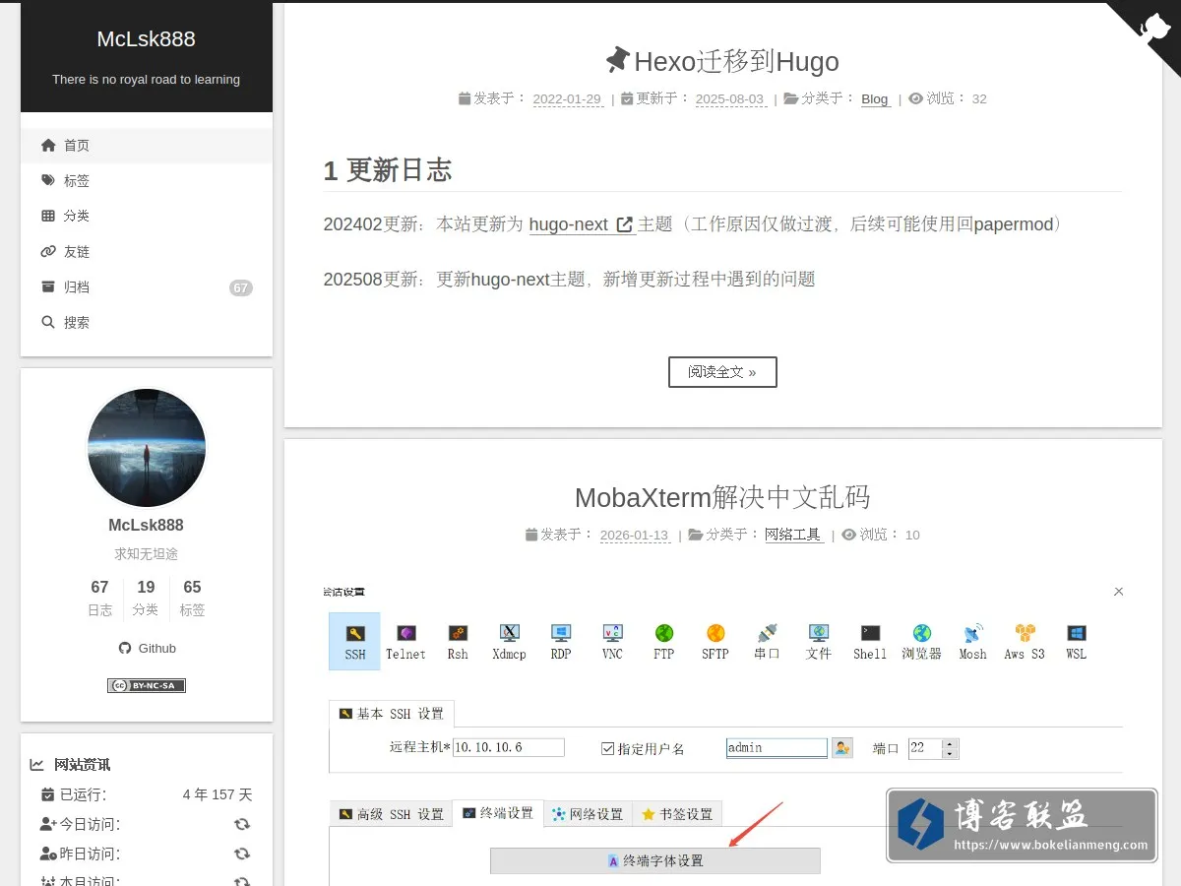
Task: Click the post date 2026-01-13
Action: pyautogui.click(x=634, y=535)
